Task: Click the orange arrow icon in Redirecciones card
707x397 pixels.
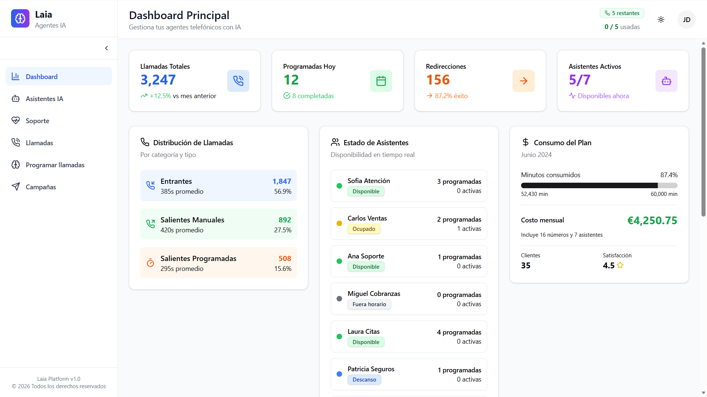Action: 523,81
